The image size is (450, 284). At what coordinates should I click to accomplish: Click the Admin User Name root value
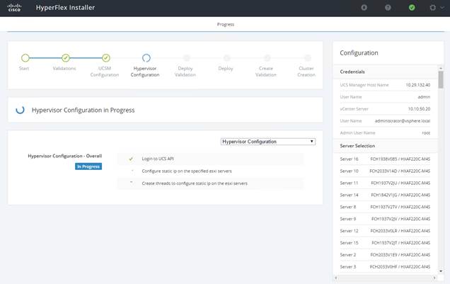point(426,133)
